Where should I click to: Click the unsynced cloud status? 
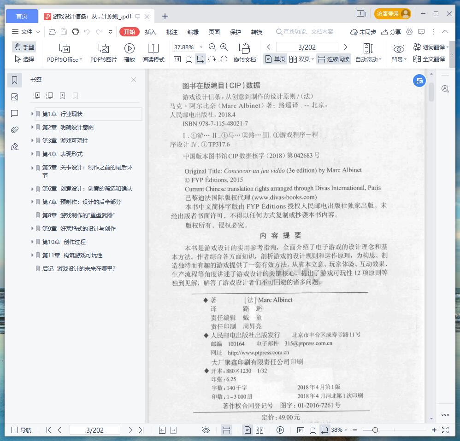[x=363, y=32]
